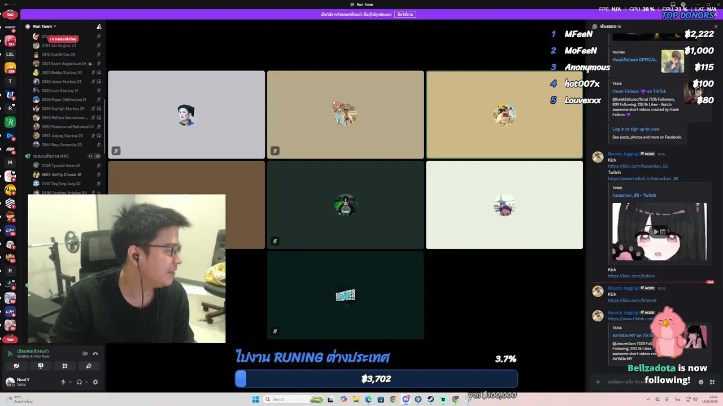
Task: Select voice member 0784 Gin Kingbar 24
Action: [x=66, y=46]
